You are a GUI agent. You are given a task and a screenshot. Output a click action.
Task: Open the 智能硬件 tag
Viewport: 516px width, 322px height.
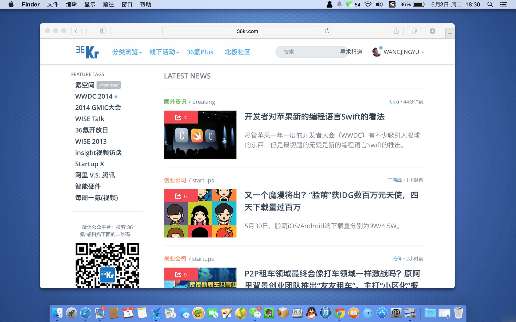click(x=88, y=186)
